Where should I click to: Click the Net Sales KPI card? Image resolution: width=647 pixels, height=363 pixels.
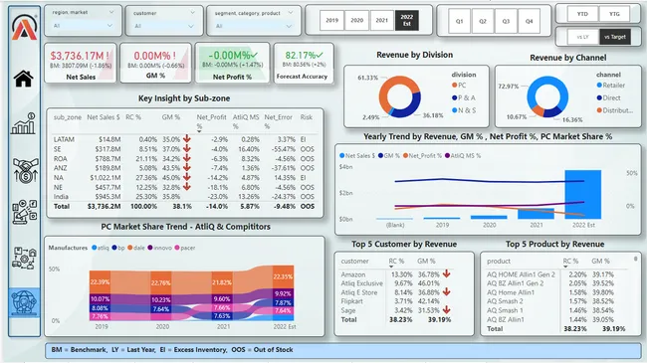pyautogui.click(x=81, y=63)
